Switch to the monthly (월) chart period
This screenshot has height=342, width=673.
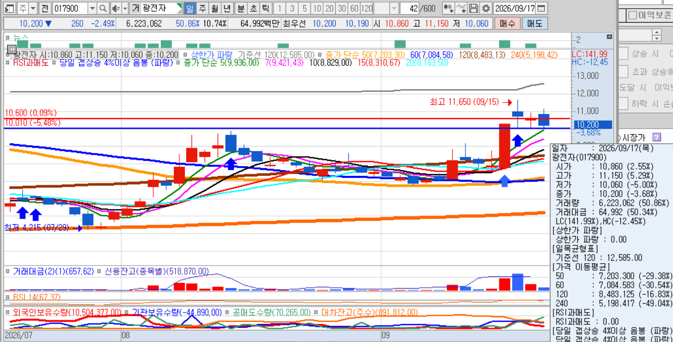(215, 8)
